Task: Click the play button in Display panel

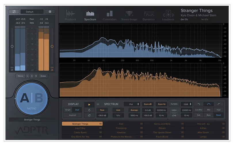Action: click(x=89, y=105)
